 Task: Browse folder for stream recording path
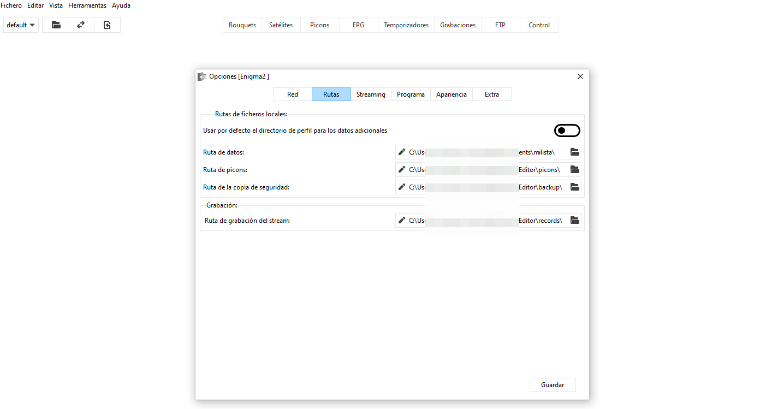[x=574, y=220]
